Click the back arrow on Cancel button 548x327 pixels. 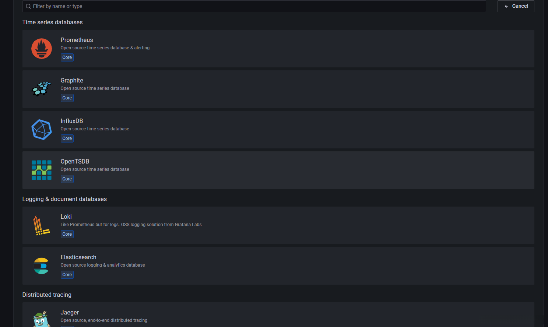[x=506, y=6]
